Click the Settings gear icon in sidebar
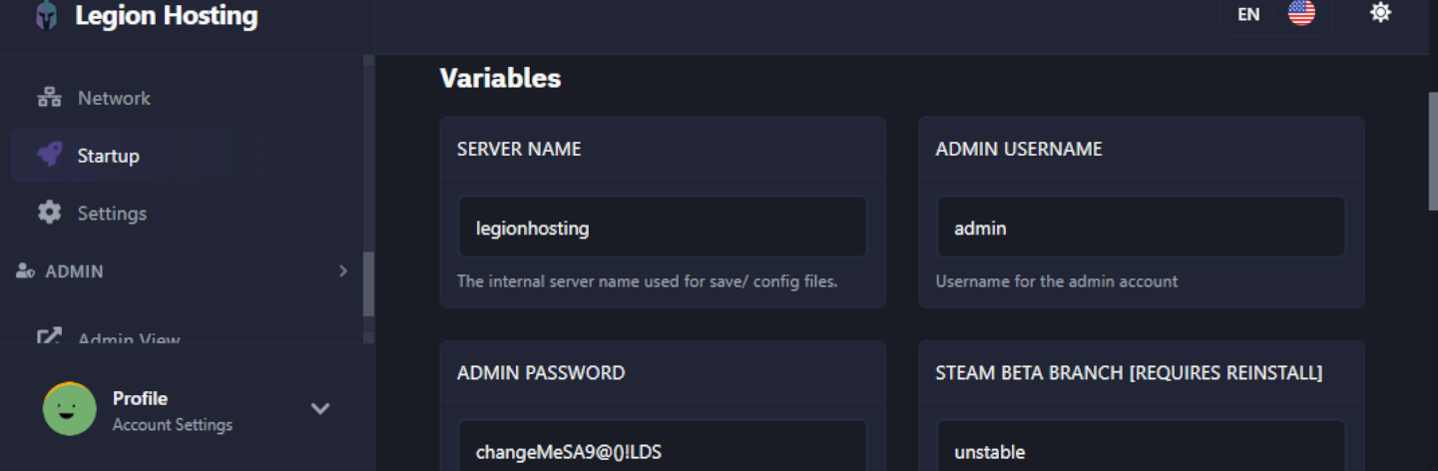This screenshot has height=471, width=1438. click(49, 213)
